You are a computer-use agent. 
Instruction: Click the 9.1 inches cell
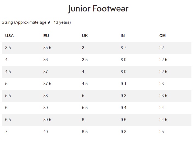click(123, 84)
